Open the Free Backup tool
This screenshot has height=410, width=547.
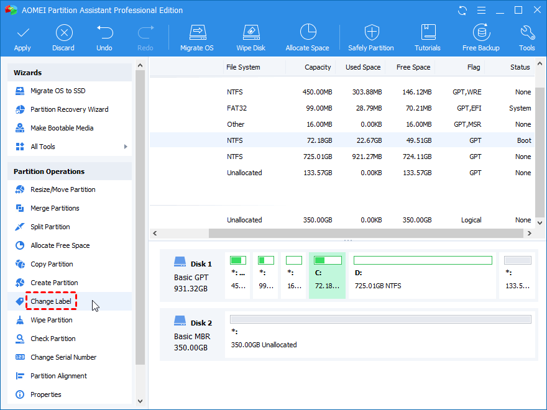point(481,33)
